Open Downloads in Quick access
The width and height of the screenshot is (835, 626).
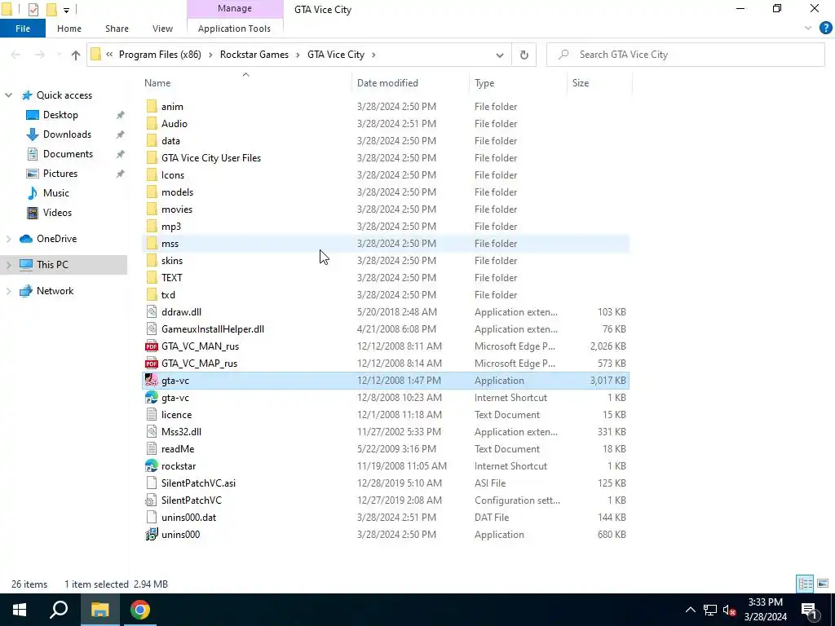67,134
